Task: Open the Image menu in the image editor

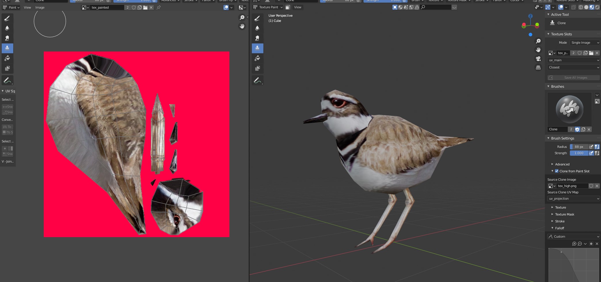Action: [x=40, y=7]
